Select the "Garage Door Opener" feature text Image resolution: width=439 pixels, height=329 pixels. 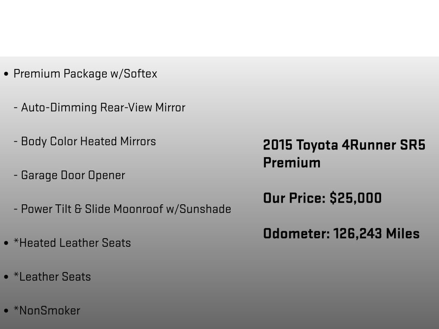(x=73, y=175)
